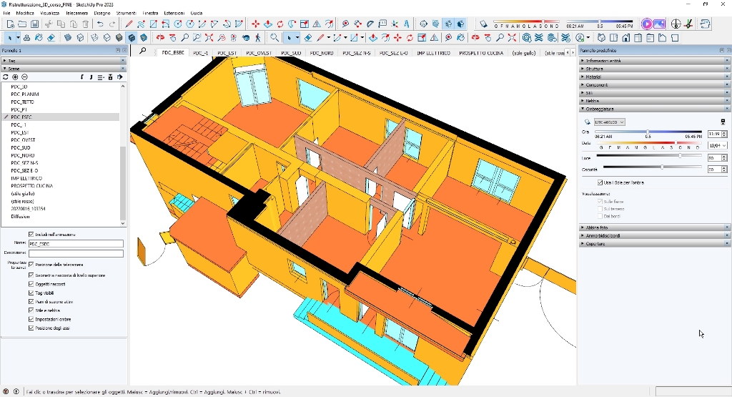Open the date dropdown showing 10/04
The width and height of the screenshot is (732, 397).
click(718, 146)
